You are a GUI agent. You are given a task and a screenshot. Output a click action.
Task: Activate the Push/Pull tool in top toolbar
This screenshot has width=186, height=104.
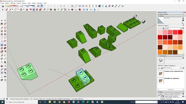click(x=27, y=10)
